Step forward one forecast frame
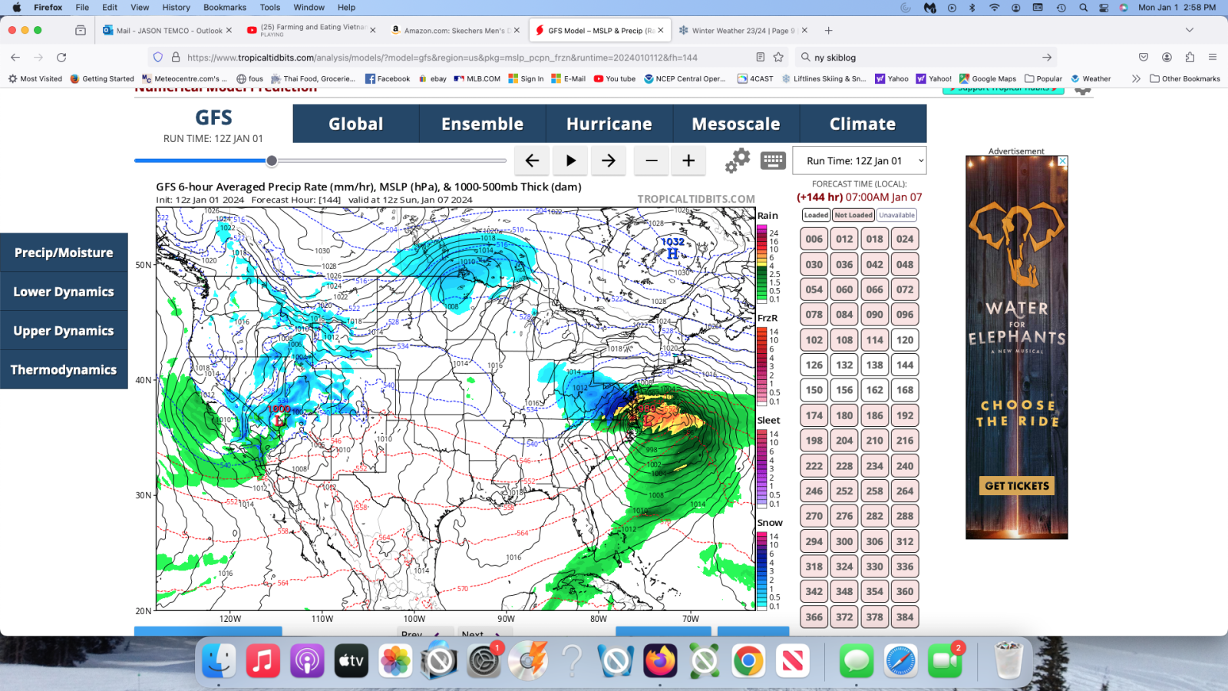The height and width of the screenshot is (691, 1228). [608, 160]
